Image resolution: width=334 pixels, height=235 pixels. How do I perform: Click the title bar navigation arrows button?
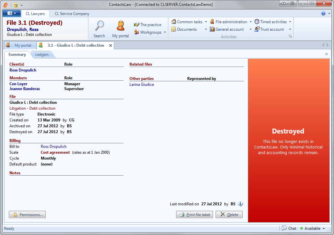pyautogui.click(x=283, y=3)
